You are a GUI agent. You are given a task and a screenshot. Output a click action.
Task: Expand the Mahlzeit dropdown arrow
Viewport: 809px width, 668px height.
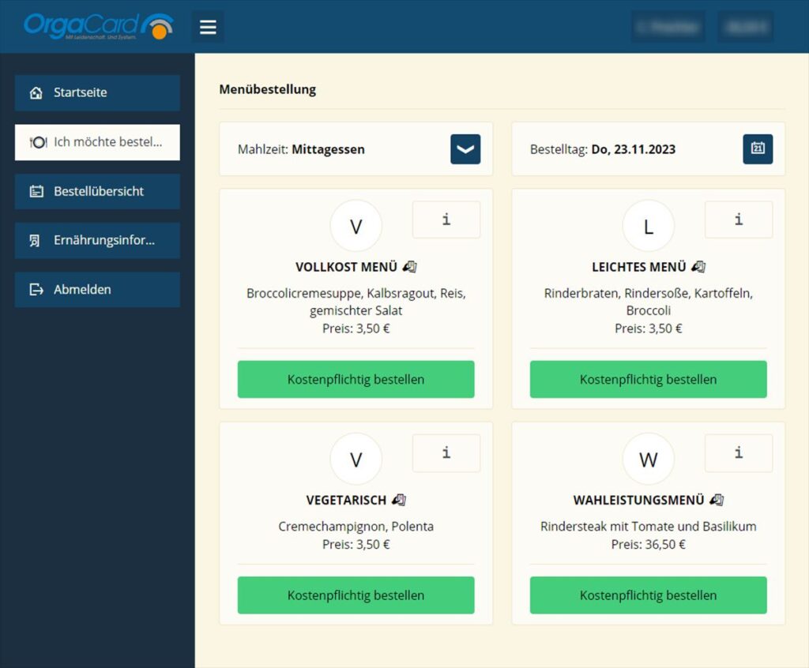465,149
